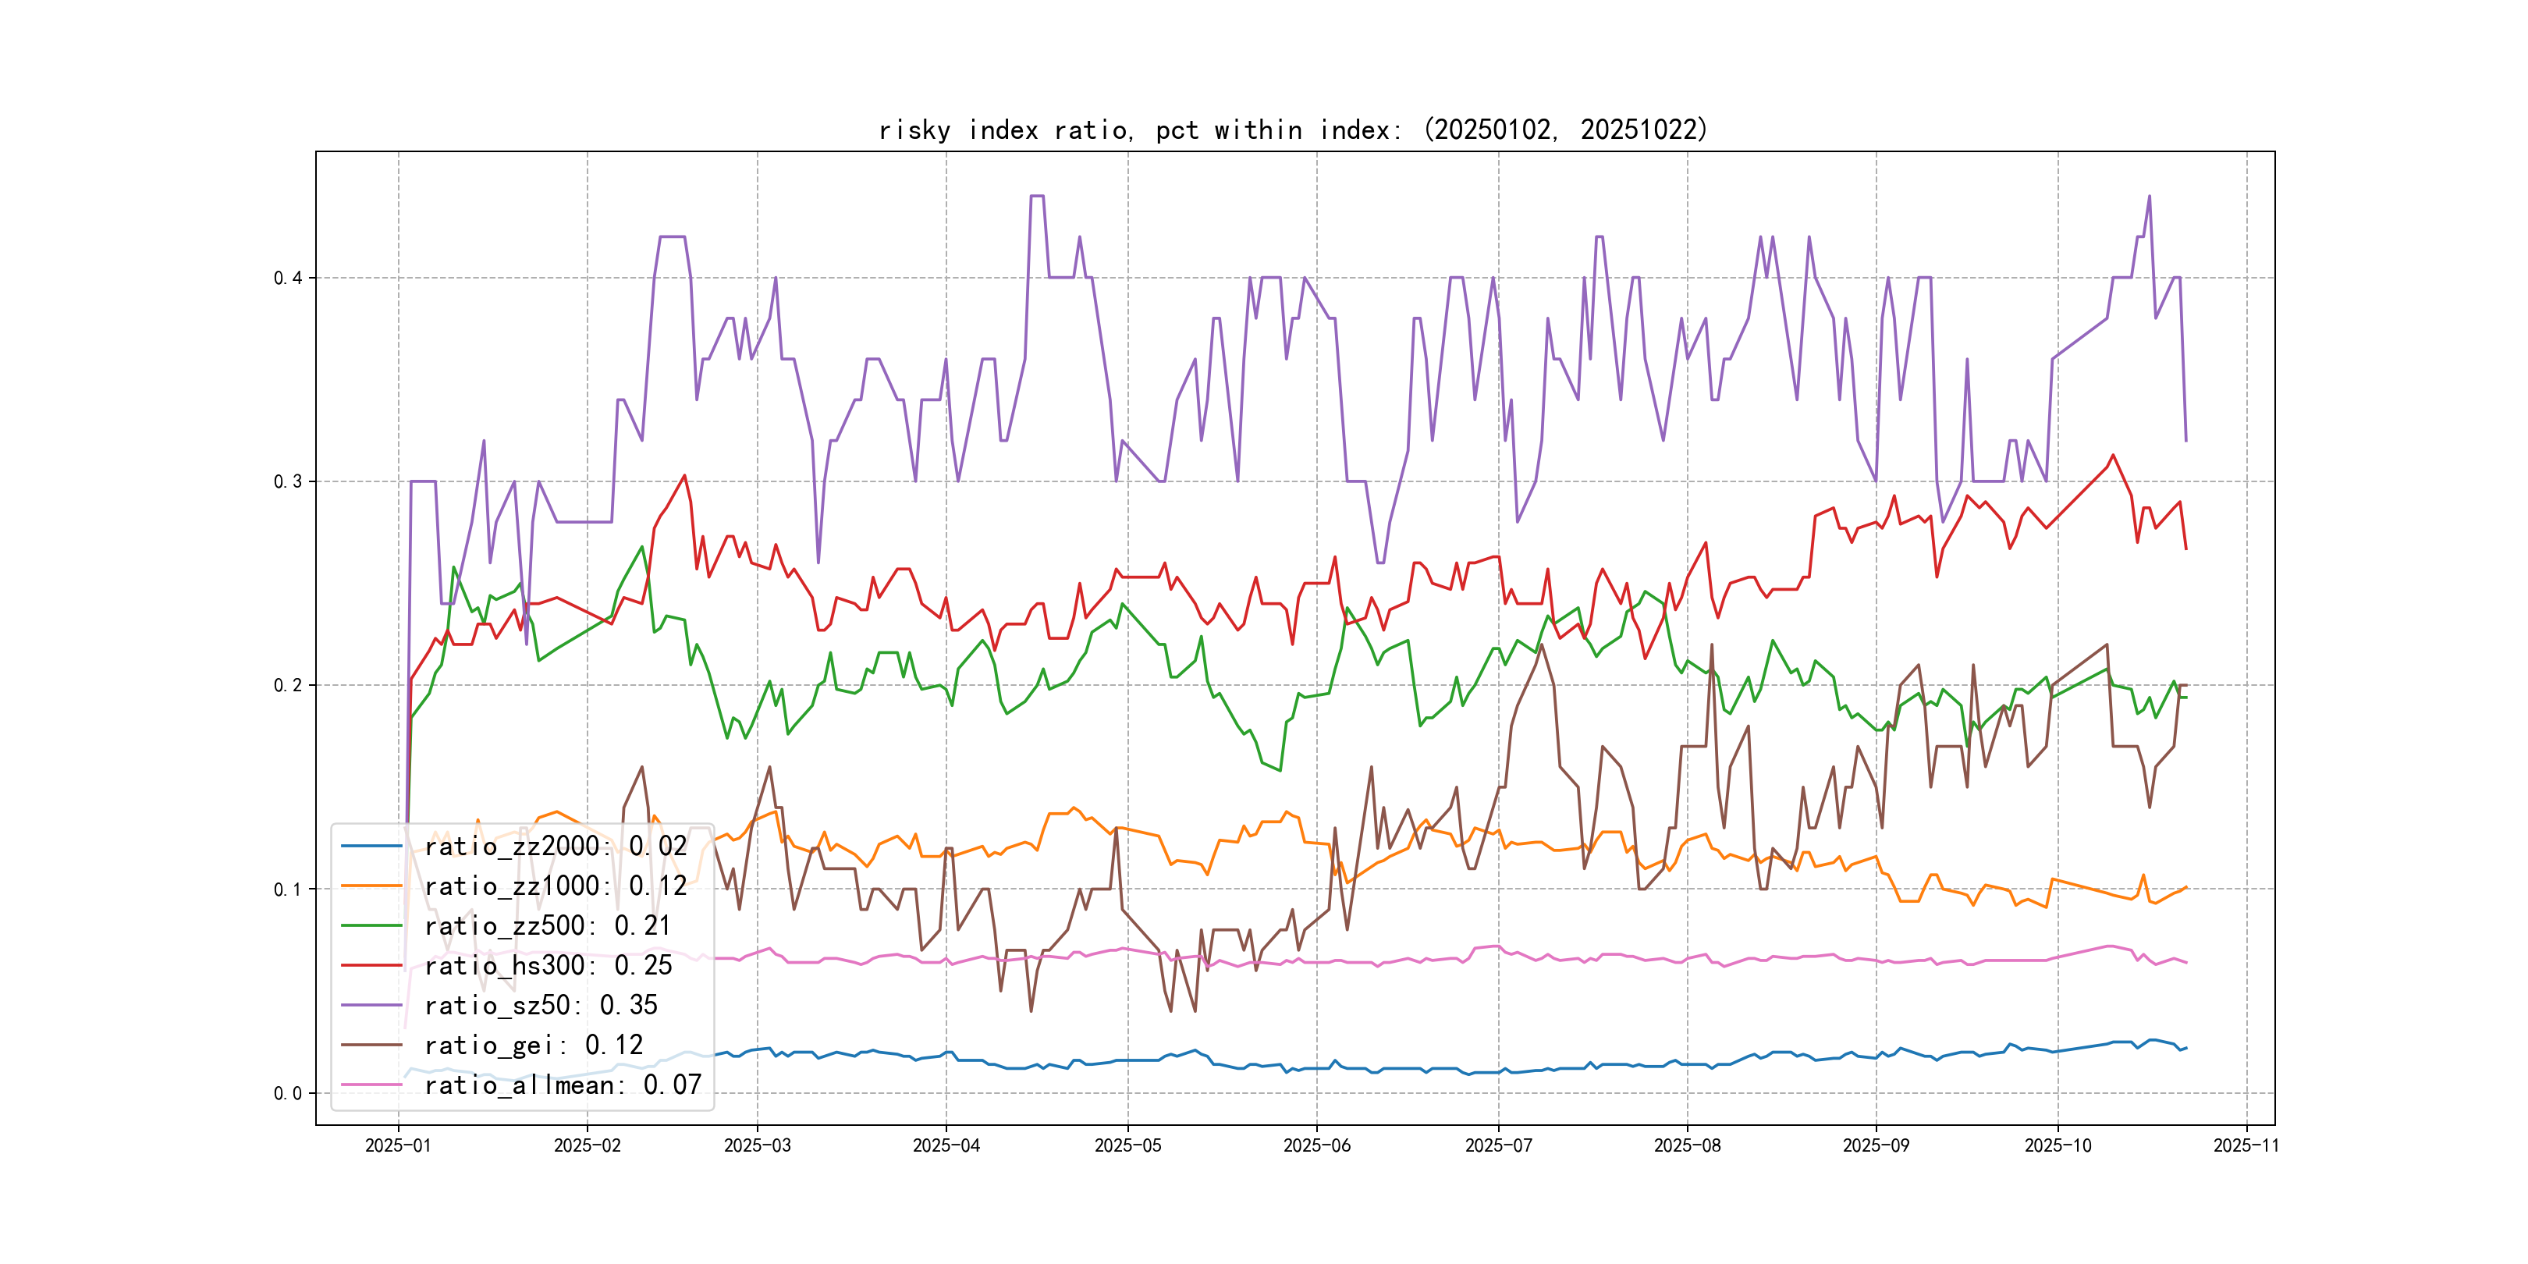Click the brown ratio_gei legend line swatch
2528x1264 pixels.
click(x=371, y=1046)
